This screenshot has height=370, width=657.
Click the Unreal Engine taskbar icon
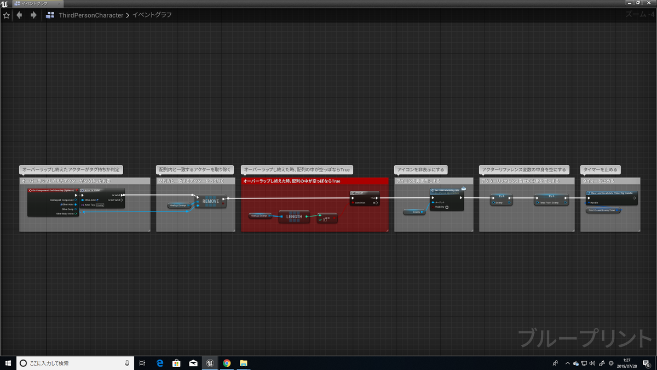(x=210, y=363)
